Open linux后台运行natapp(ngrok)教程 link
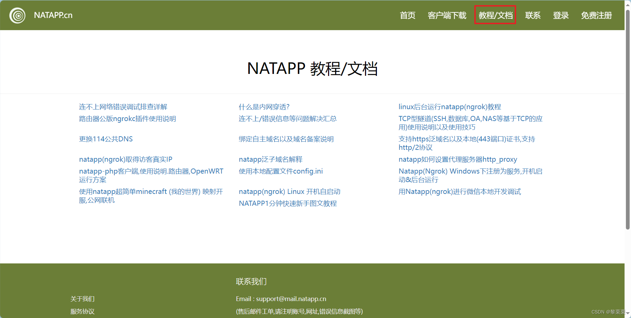The width and height of the screenshot is (631, 318). tap(450, 107)
